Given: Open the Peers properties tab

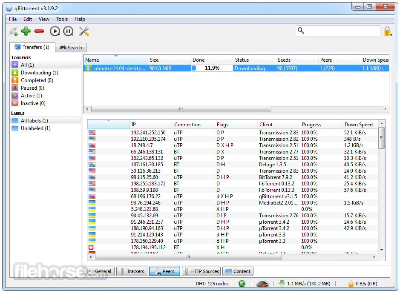Looking at the screenshot, I should tap(164, 271).
